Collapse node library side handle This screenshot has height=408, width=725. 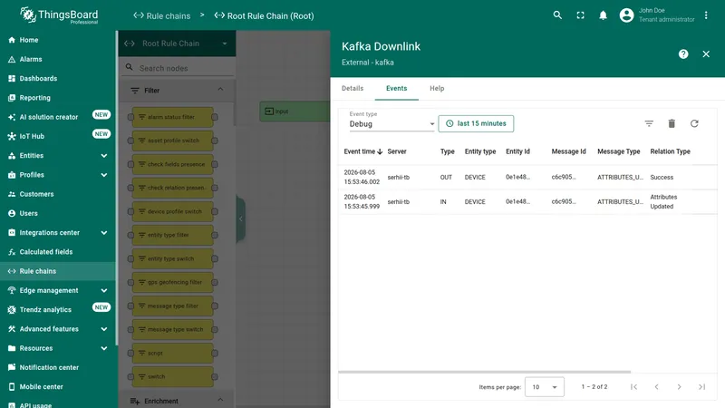tap(240, 219)
